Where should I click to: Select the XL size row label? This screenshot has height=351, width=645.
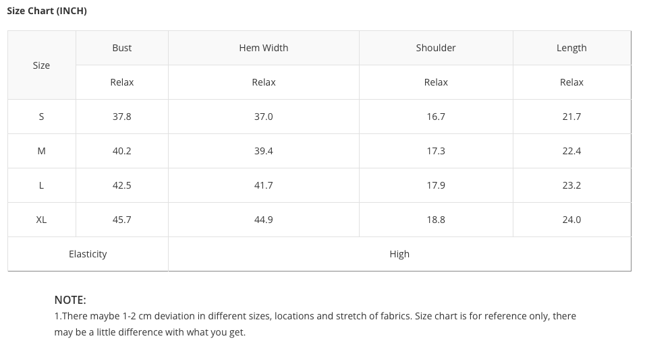click(x=41, y=220)
